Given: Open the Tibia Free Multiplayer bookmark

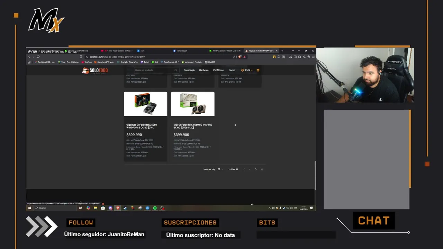Looking at the screenshot, I should [x=69, y=62].
